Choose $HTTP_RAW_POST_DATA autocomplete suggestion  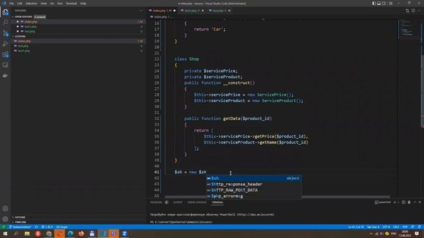(254, 190)
